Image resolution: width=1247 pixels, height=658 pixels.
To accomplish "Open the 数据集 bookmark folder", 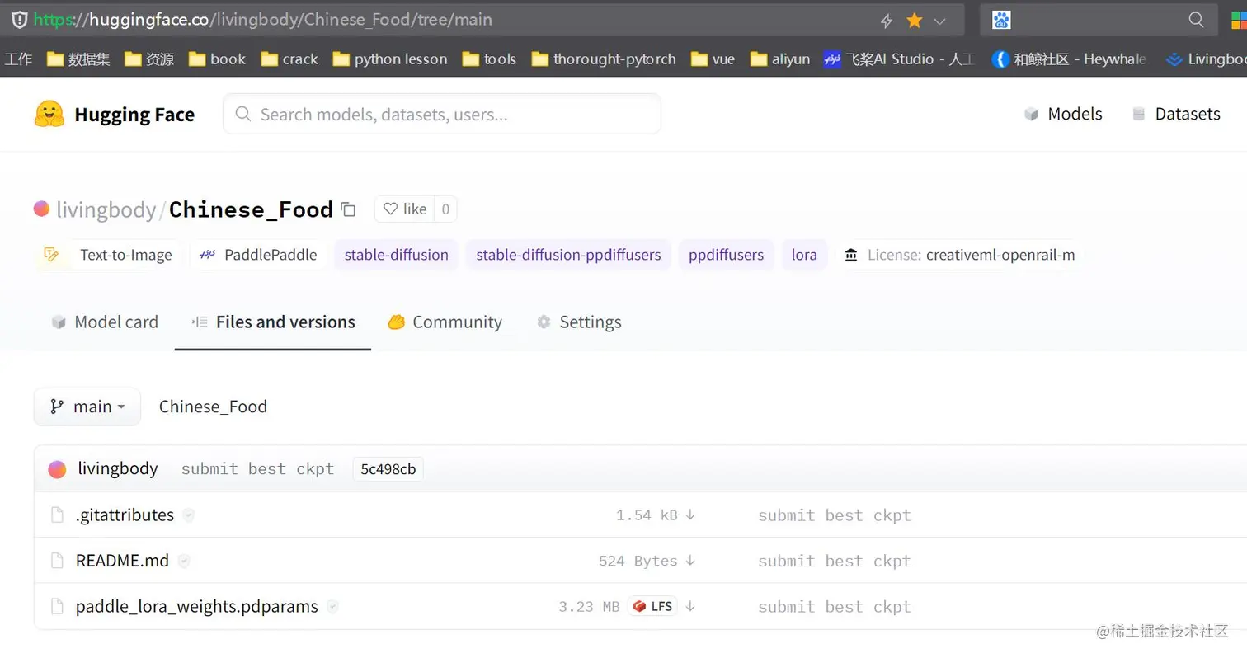I will 78,59.
